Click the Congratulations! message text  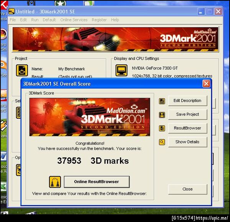tap(90, 143)
